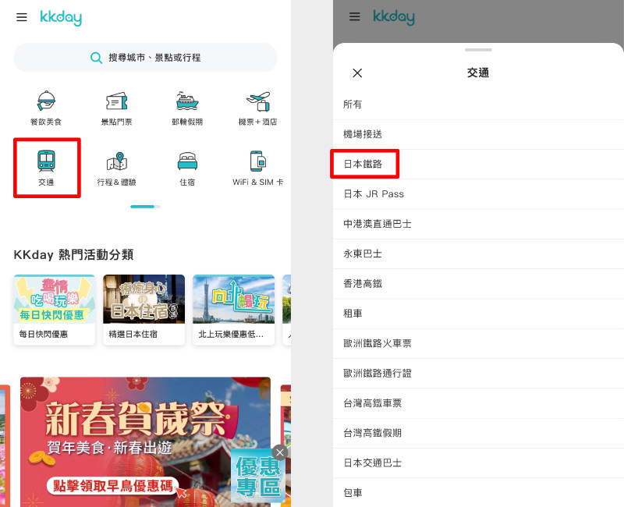Select 所有 in 交通 list

478,105
